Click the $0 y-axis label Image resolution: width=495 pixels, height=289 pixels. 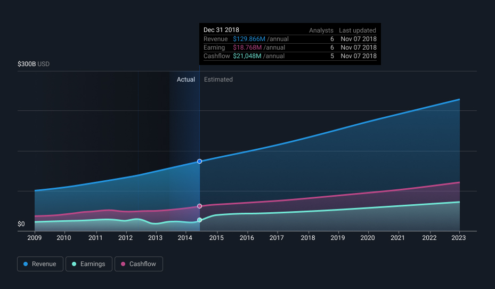click(x=21, y=224)
